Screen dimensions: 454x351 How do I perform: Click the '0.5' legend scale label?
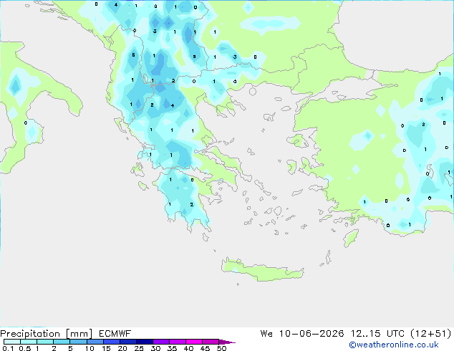click(25, 348)
